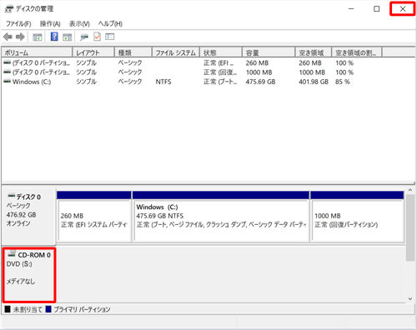
Task: Sort by the レイアウト column header
Action: point(93,52)
